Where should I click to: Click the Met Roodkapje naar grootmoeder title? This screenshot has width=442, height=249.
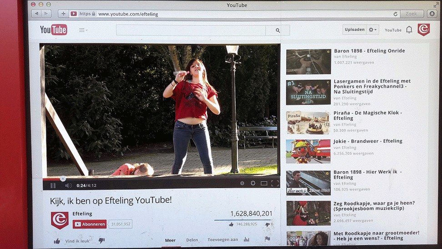(377, 235)
